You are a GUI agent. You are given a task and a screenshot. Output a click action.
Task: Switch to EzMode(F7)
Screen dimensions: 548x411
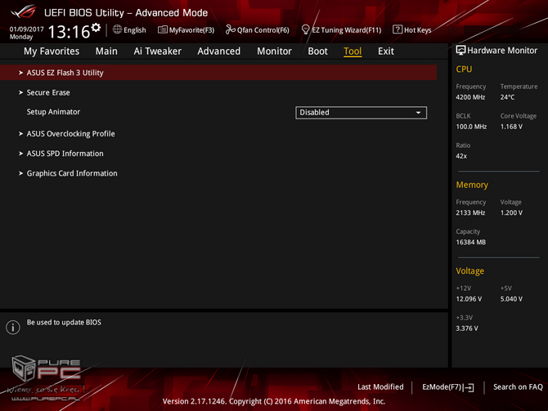click(x=448, y=387)
